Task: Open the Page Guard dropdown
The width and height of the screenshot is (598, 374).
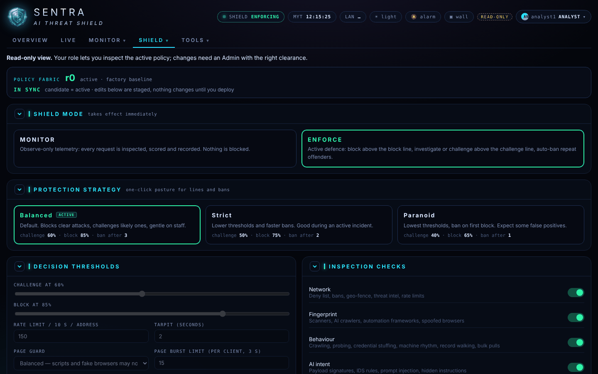Action: [81, 363]
